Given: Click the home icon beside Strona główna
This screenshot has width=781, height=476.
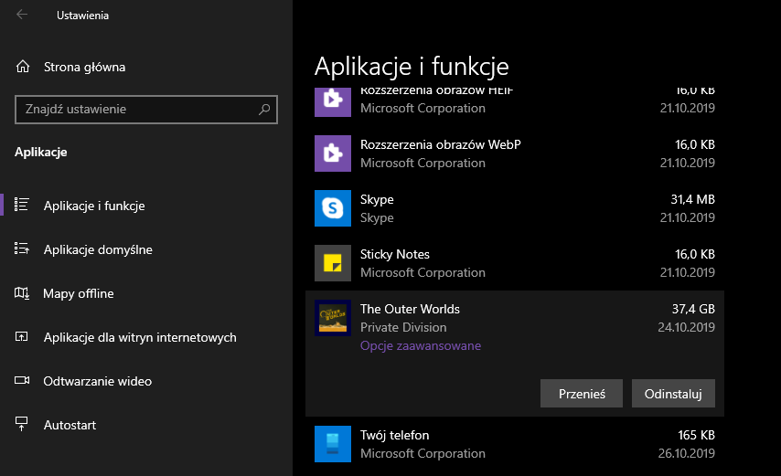Looking at the screenshot, I should pos(23,67).
